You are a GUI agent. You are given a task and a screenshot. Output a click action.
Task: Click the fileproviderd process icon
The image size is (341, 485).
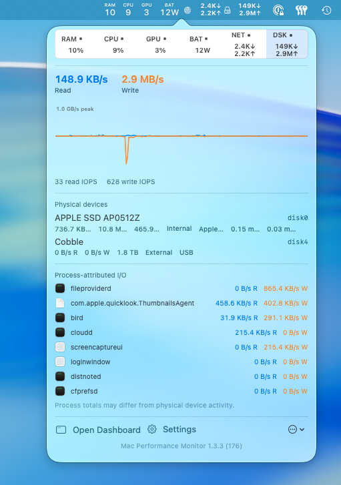pyautogui.click(x=60, y=289)
